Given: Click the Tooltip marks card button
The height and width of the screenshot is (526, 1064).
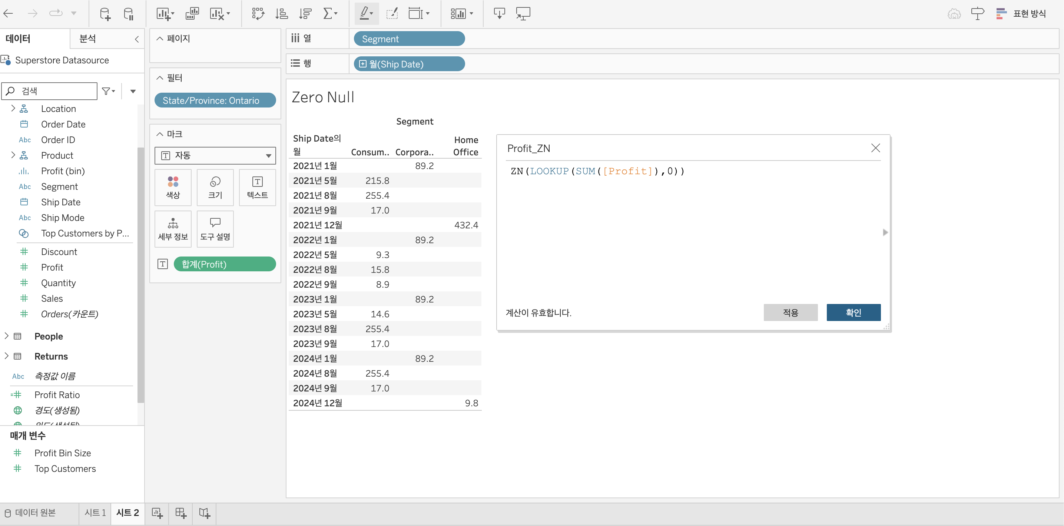Looking at the screenshot, I should tap(215, 229).
